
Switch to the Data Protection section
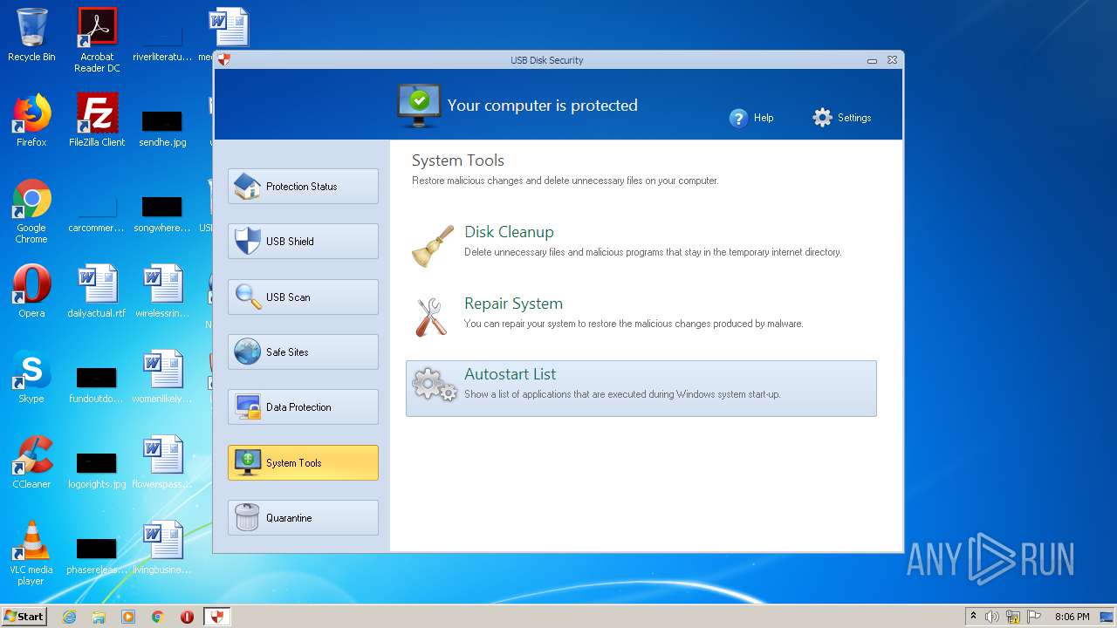[303, 406]
